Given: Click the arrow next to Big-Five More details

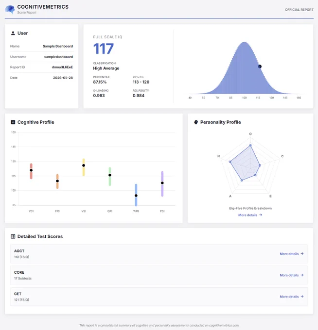Looking at the screenshot, I should coord(261,215).
